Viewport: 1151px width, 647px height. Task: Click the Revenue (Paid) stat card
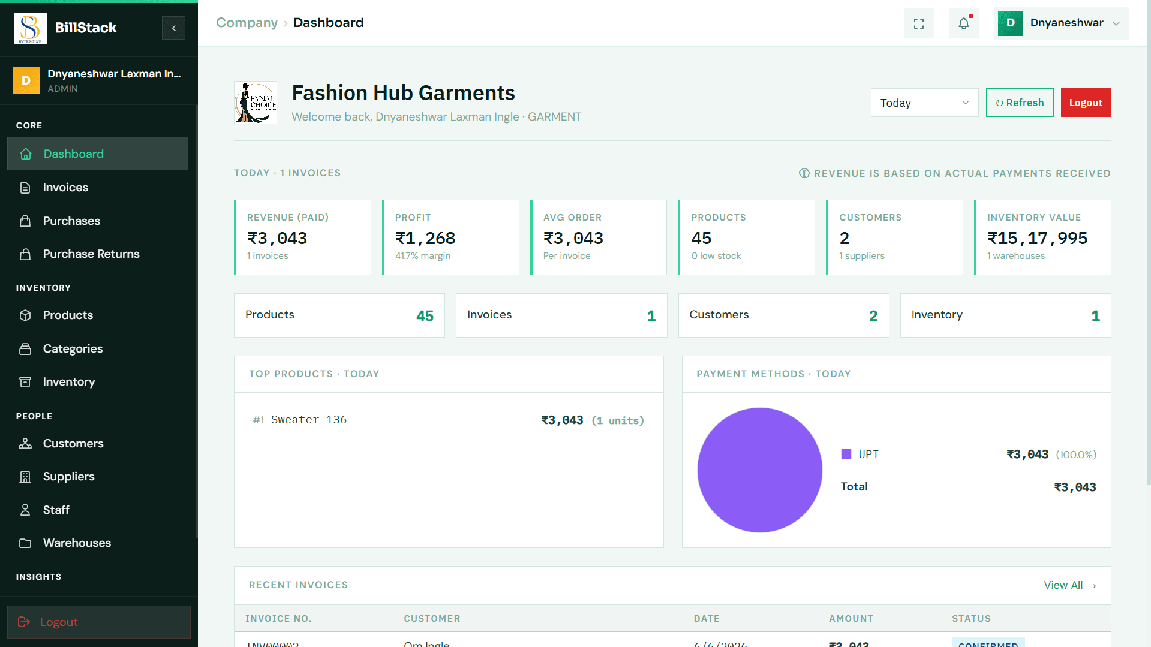pos(302,237)
